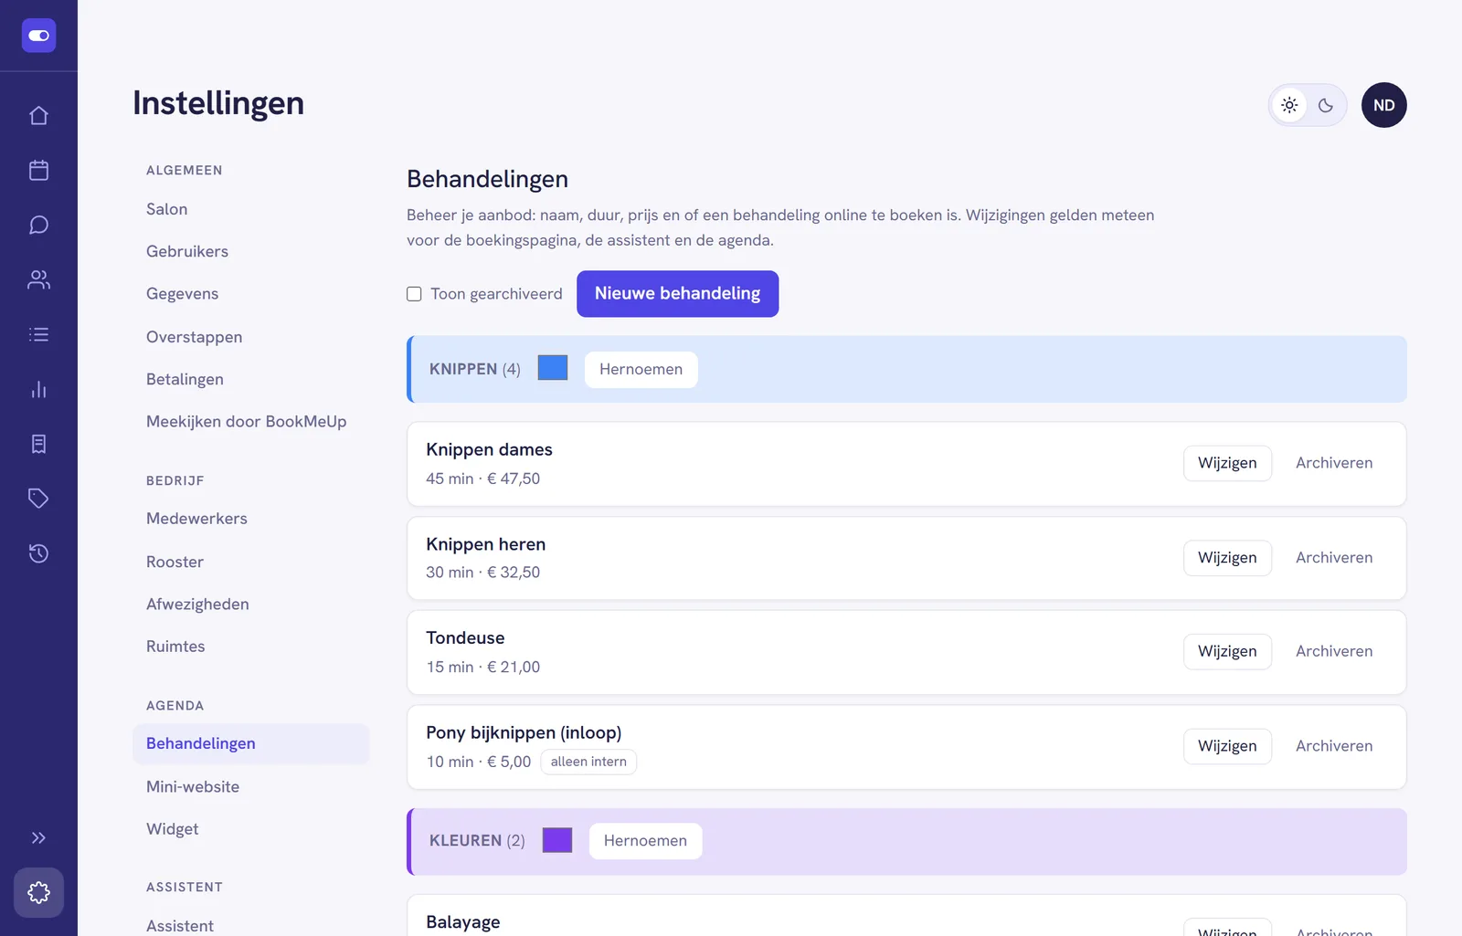1462x936 pixels.
Task: Open Widget settings page
Action: click(x=251, y=829)
